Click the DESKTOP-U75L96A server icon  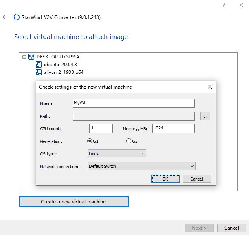(x=31, y=57)
